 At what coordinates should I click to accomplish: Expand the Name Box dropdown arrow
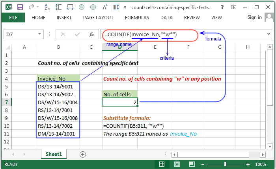point(40,34)
